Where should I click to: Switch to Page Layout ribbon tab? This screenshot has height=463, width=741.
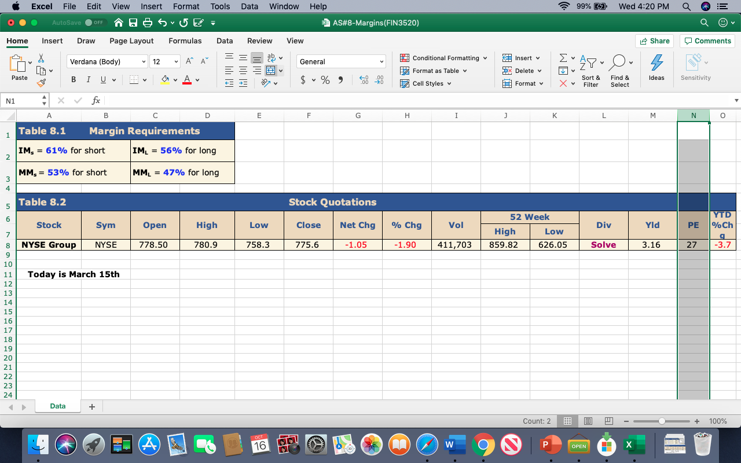coord(131,41)
